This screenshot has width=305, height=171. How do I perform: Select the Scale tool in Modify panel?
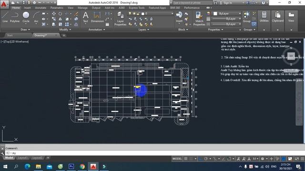pyautogui.click(x=61, y=24)
